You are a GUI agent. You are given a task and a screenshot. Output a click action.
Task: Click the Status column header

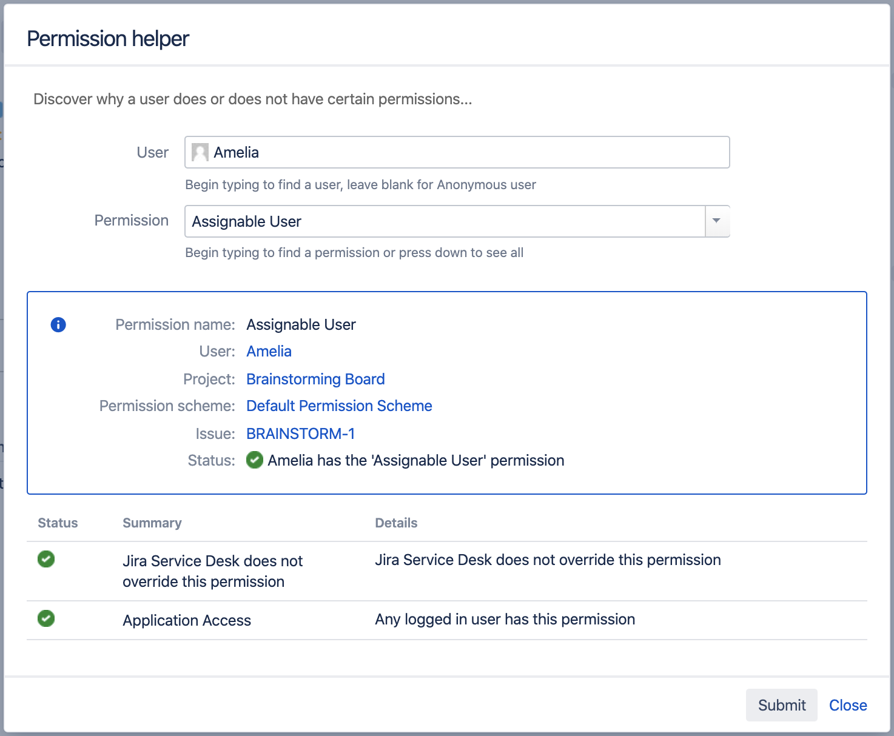[58, 523]
